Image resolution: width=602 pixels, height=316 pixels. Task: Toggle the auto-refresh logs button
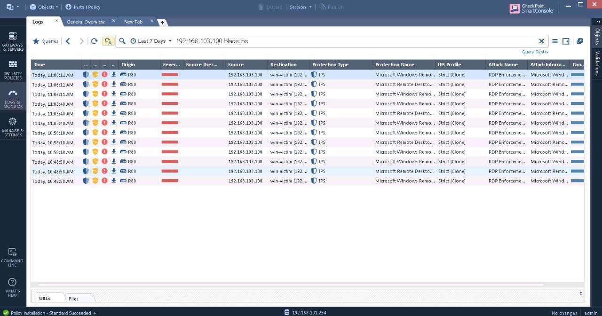[108, 41]
